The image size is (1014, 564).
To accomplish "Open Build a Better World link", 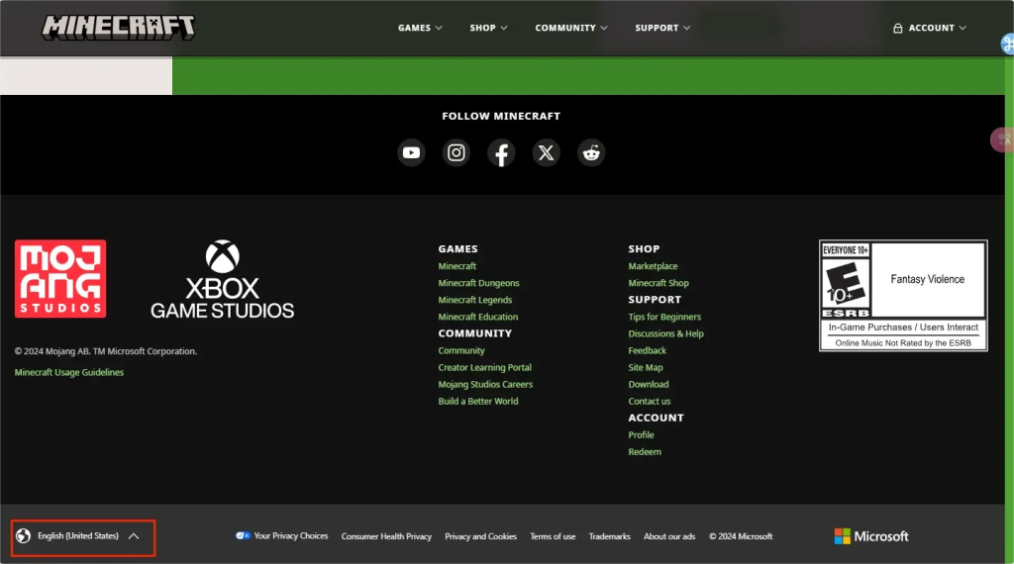I will point(478,401).
